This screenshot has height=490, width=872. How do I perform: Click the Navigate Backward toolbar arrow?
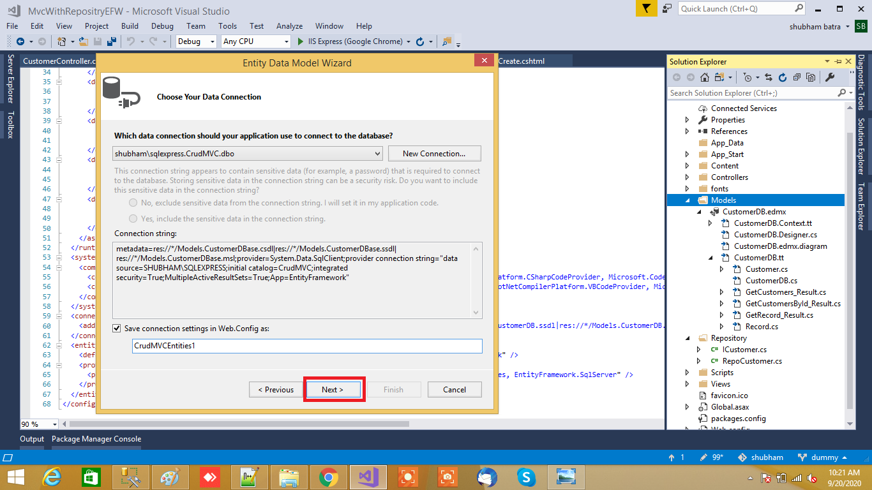pyautogui.click(x=20, y=41)
